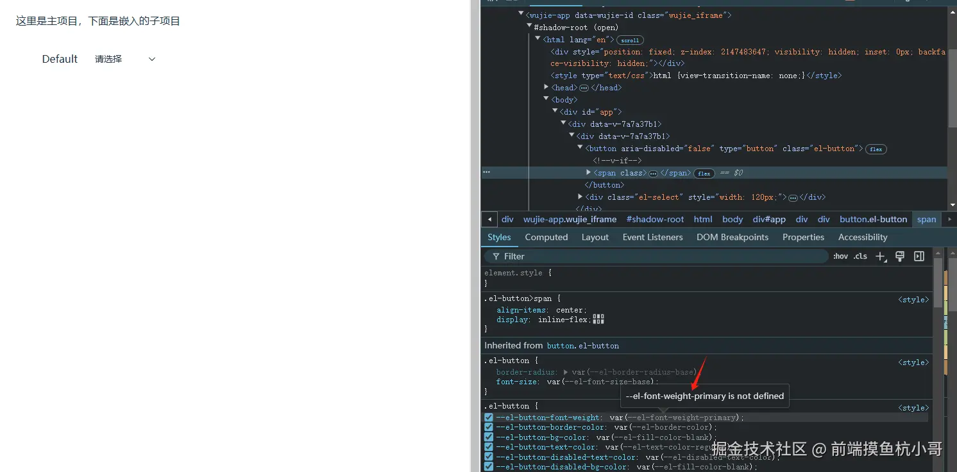The height and width of the screenshot is (472, 957).
Task: Click the rendering emulations brush icon
Action: click(899, 256)
